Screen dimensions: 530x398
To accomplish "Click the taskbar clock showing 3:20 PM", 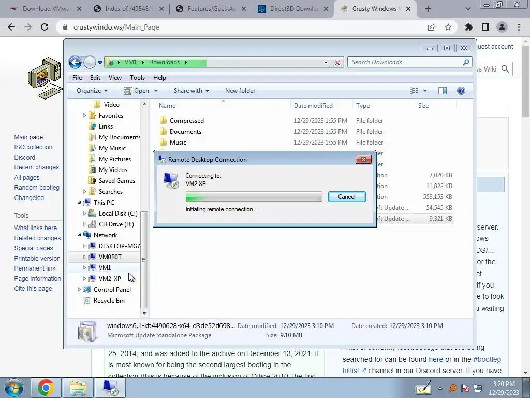I will click(504, 388).
